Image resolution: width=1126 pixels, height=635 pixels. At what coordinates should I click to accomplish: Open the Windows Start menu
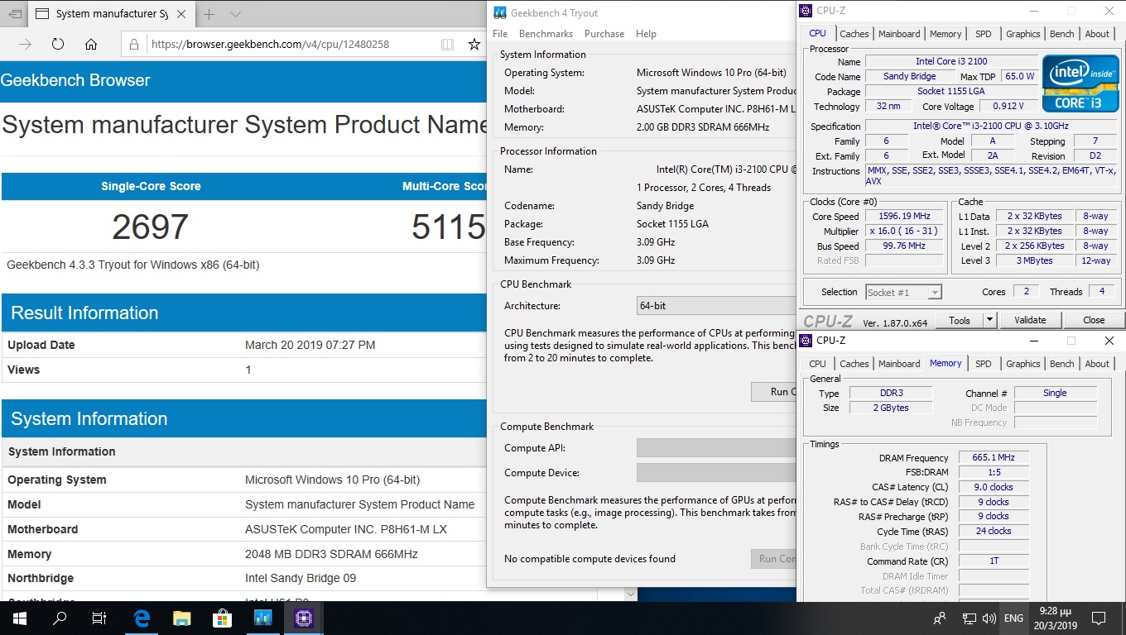coord(19,618)
